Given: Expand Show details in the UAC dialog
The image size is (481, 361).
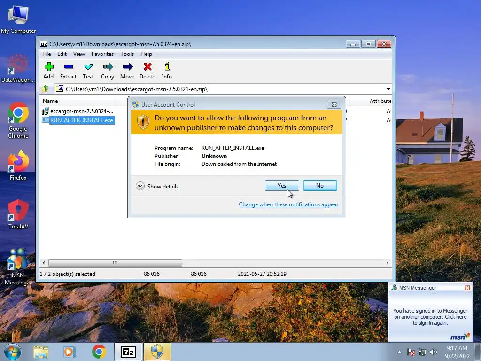Looking at the screenshot, I should tap(157, 186).
